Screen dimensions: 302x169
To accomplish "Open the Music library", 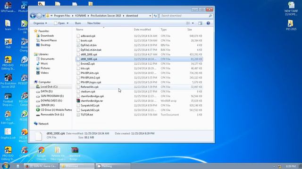I will 44,63.
